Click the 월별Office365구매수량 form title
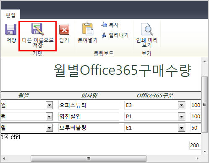The width and height of the screenshot is (209, 163). pyautogui.click(x=122, y=70)
